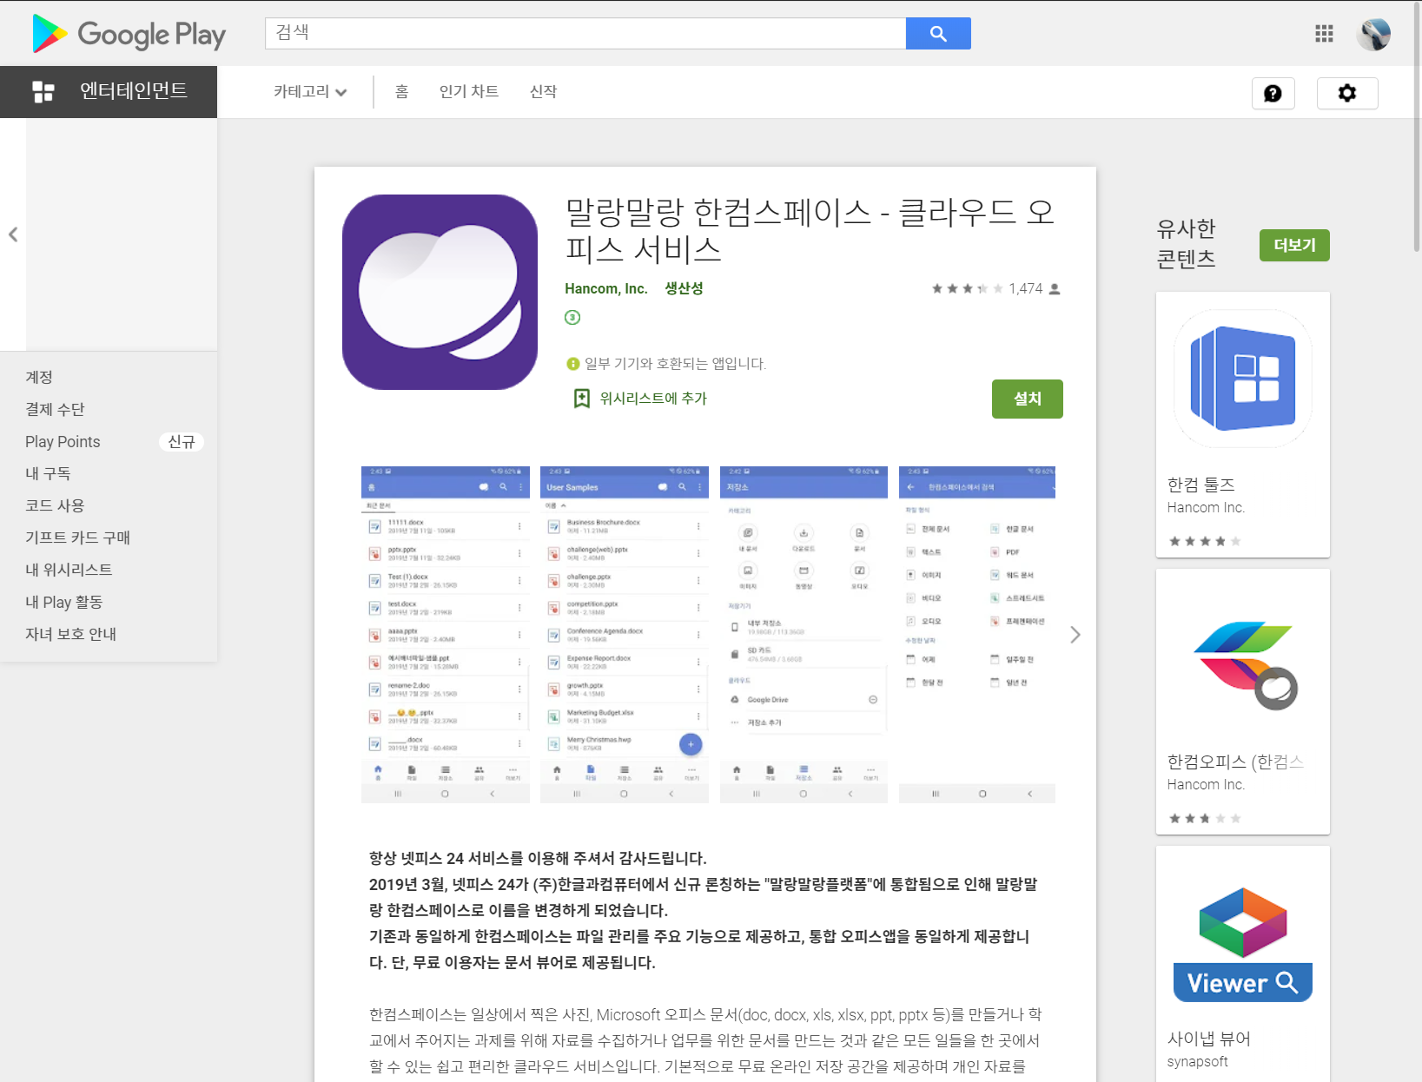Open the Google apps grid icon

coord(1324,34)
